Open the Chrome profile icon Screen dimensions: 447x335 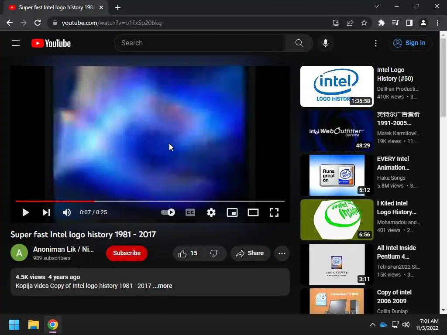tap(423, 23)
